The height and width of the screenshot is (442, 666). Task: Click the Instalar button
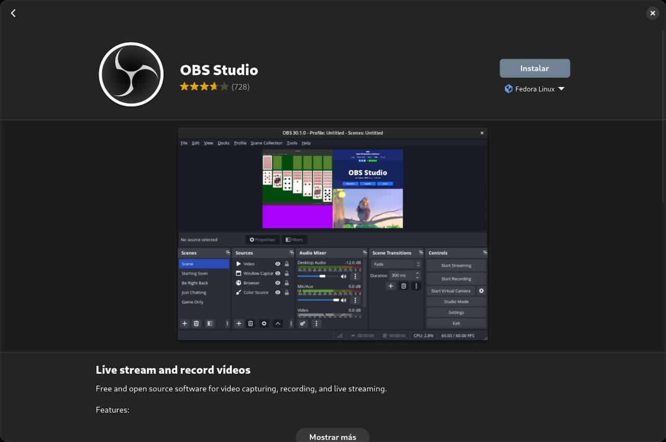point(534,68)
